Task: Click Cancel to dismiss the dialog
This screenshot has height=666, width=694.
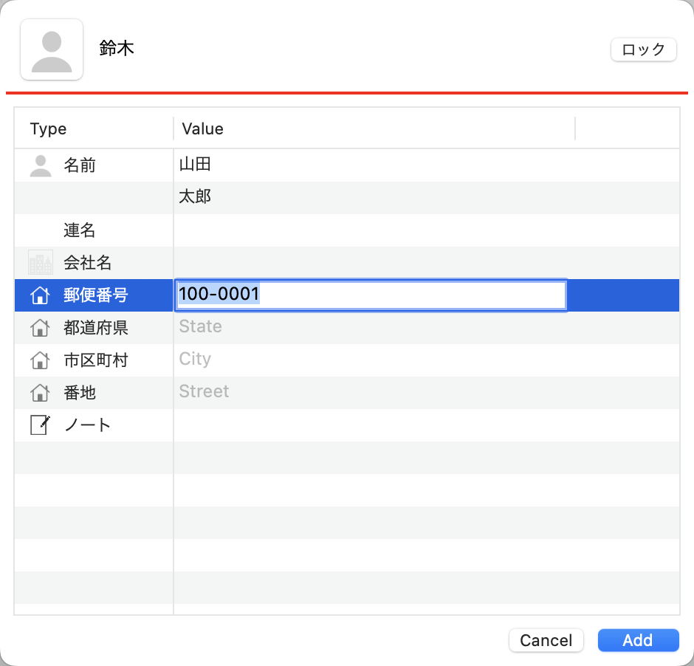Action: coord(546,640)
